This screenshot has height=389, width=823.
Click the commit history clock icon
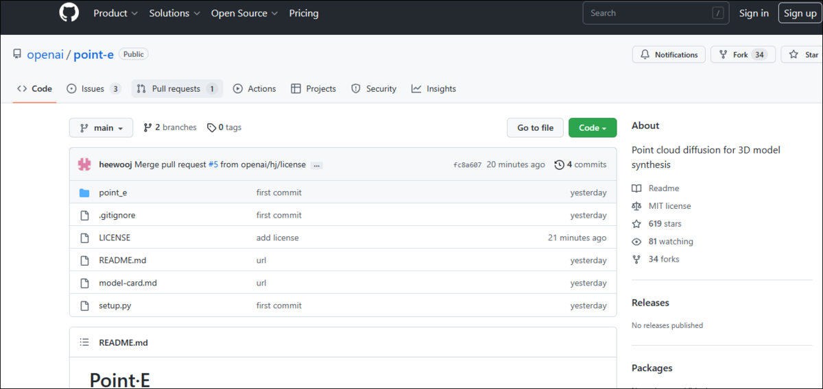pos(560,164)
